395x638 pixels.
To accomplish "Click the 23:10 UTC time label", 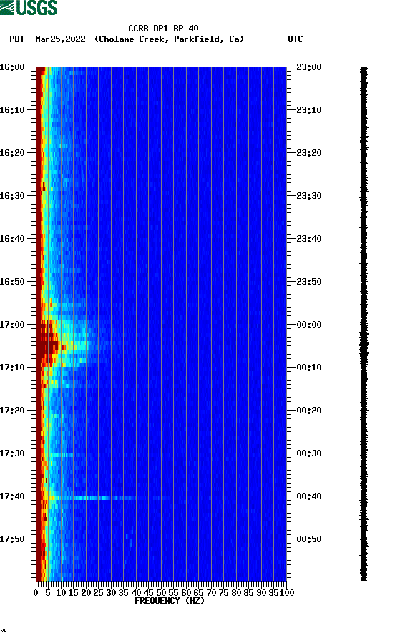I will pos(309,110).
